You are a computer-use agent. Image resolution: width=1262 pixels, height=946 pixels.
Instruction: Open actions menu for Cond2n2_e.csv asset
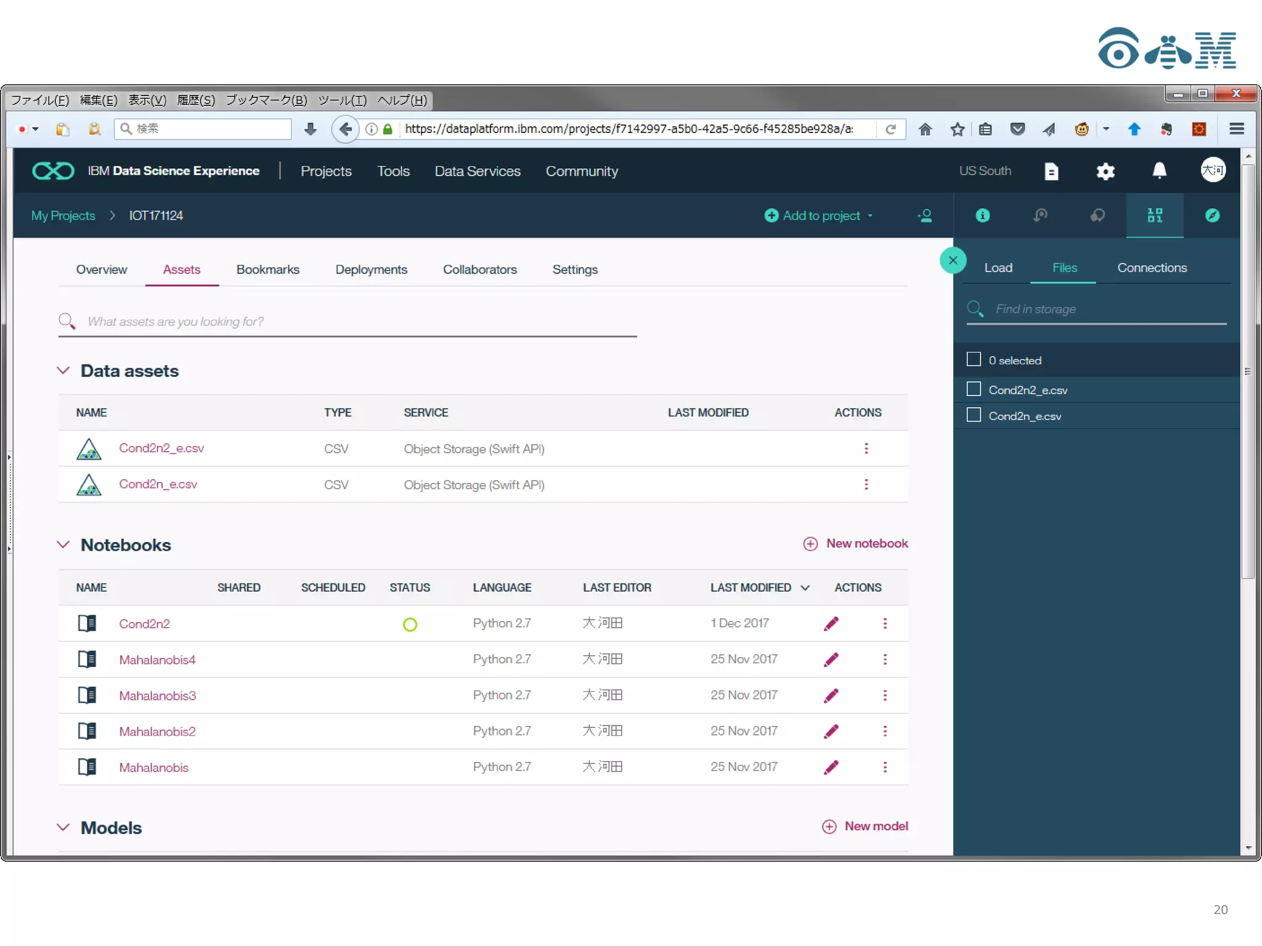866,448
